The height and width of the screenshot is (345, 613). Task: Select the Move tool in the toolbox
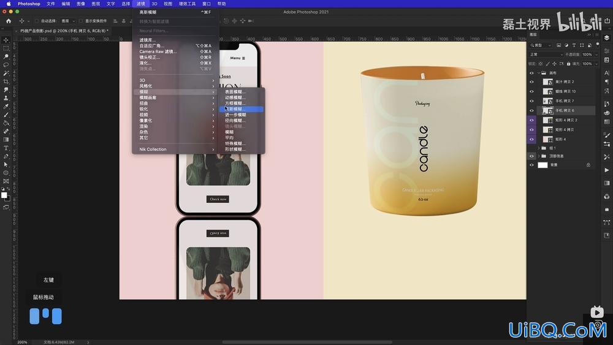point(6,40)
